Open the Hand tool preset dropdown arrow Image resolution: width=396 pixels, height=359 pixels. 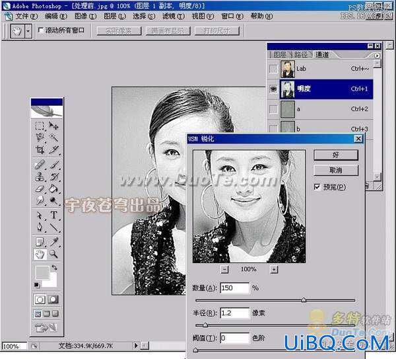(x=28, y=31)
